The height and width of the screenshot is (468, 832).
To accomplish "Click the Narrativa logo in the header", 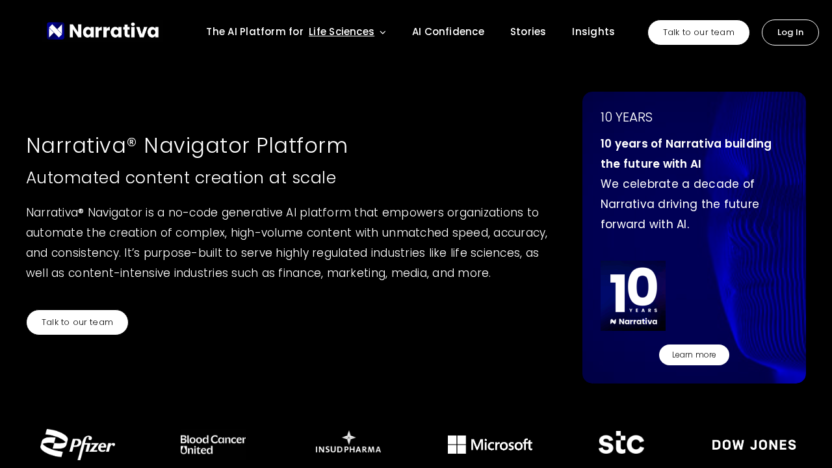I will point(103,31).
